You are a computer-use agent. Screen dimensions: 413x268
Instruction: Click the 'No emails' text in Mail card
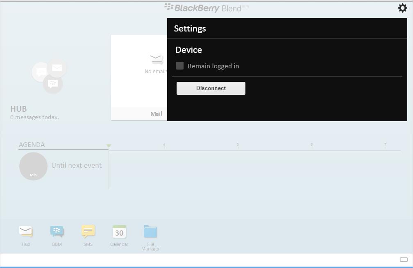pyautogui.click(x=156, y=71)
